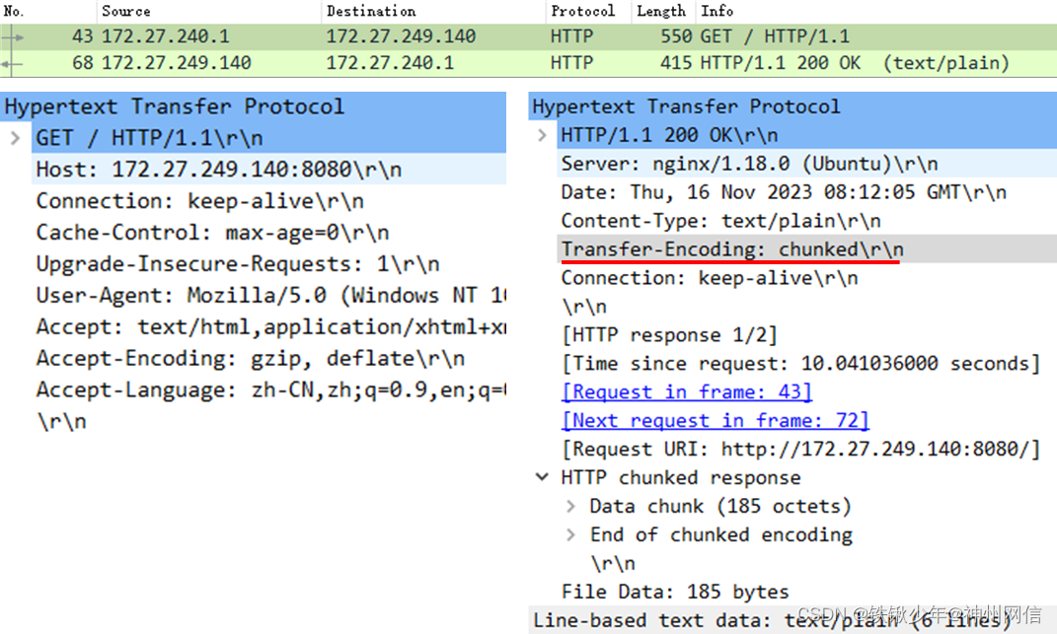Open the Request in frame: 43 link

[x=686, y=392]
